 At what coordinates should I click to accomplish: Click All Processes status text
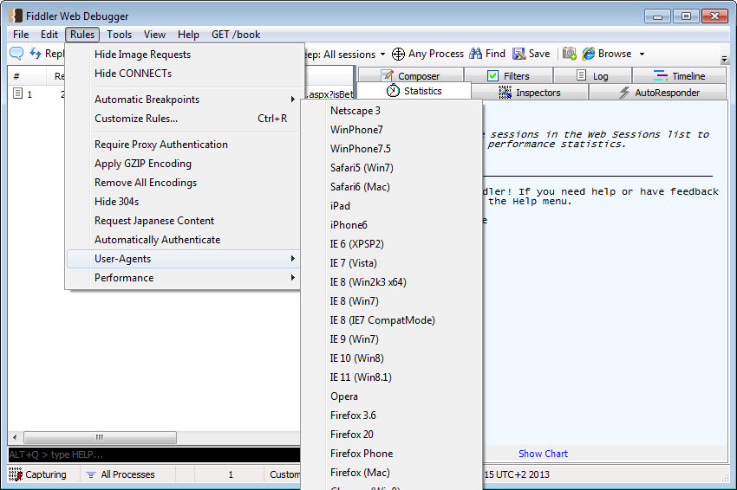127,474
